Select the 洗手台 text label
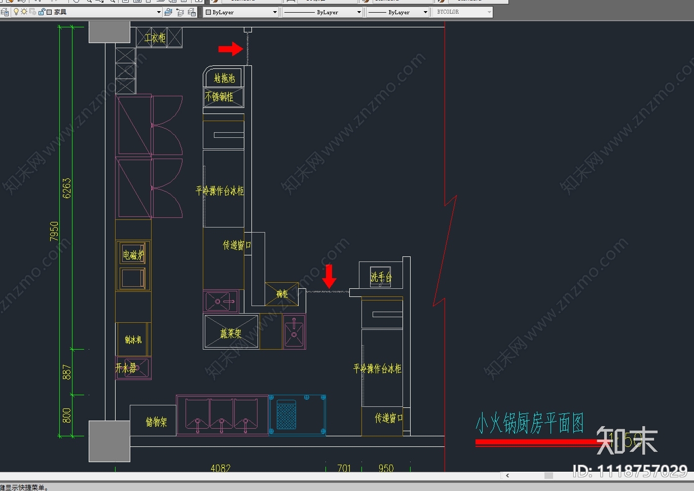Image resolution: width=694 pixels, height=491 pixels. tap(381, 277)
